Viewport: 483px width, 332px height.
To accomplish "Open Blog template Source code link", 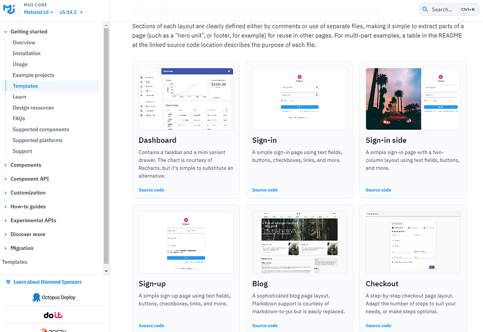I will coord(265,325).
